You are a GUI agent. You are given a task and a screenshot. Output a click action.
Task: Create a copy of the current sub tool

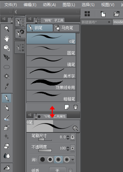[67, 107]
